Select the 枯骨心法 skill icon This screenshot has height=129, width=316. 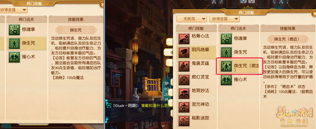click(x=184, y=39)
